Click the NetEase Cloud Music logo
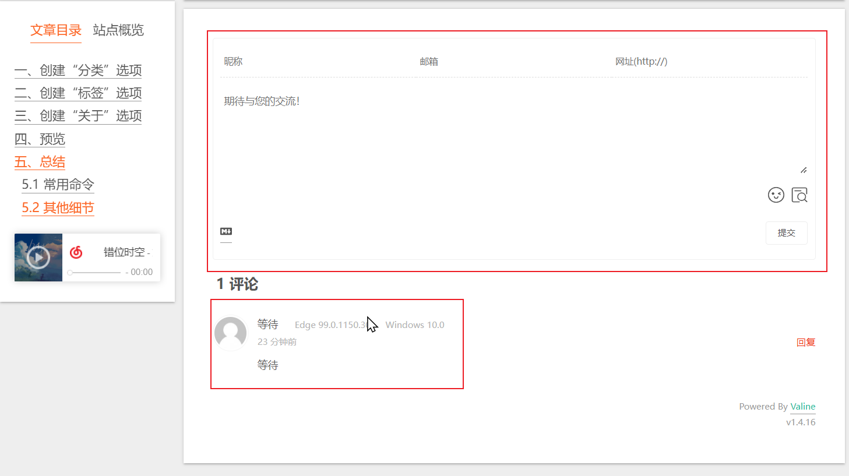This screenshot has height=476, width=849. pos(76,252)
